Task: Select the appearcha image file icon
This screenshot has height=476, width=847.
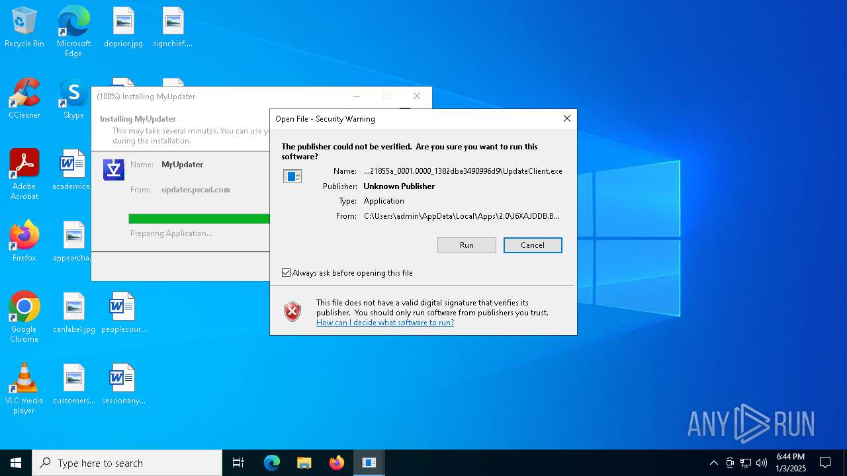Action: click(73, 241)
